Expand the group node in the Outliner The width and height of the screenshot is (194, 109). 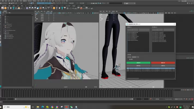[x=4, y=32]
